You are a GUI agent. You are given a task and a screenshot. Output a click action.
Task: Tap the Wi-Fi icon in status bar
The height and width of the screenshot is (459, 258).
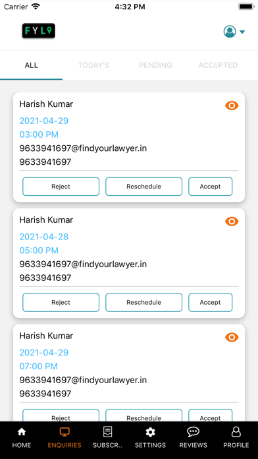point(36,7)
